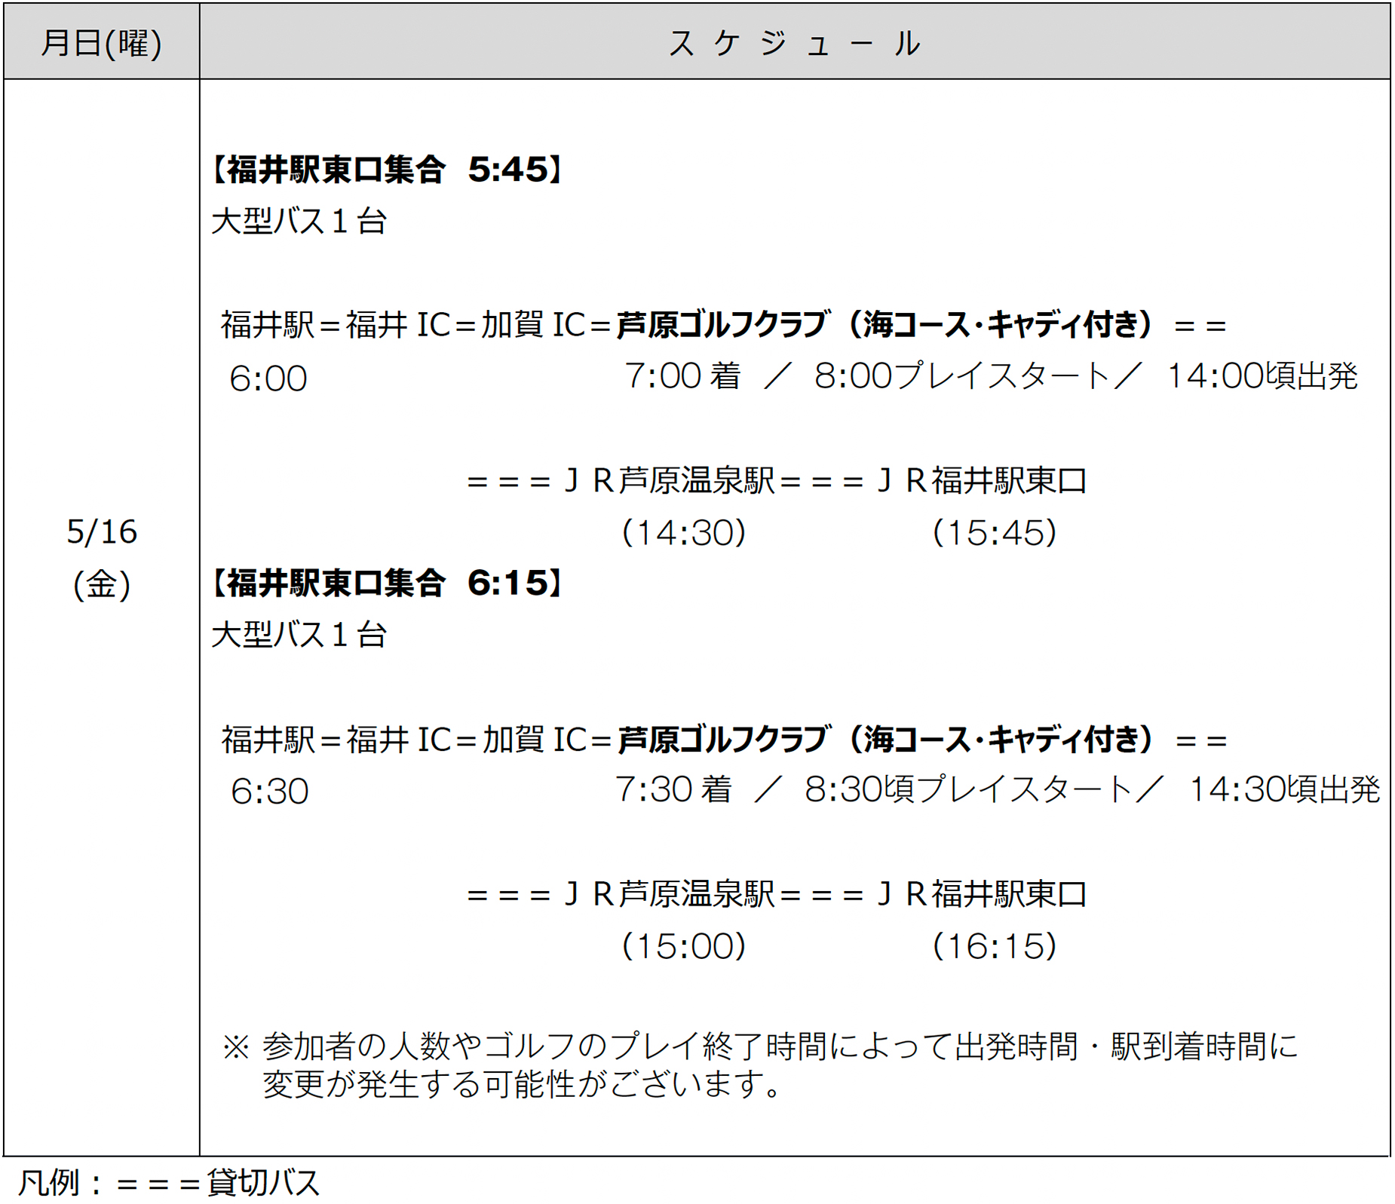1395x1204 pixels.
Task: Click the 7:30 着 arrival time
Action: click(x=673, y=789)
